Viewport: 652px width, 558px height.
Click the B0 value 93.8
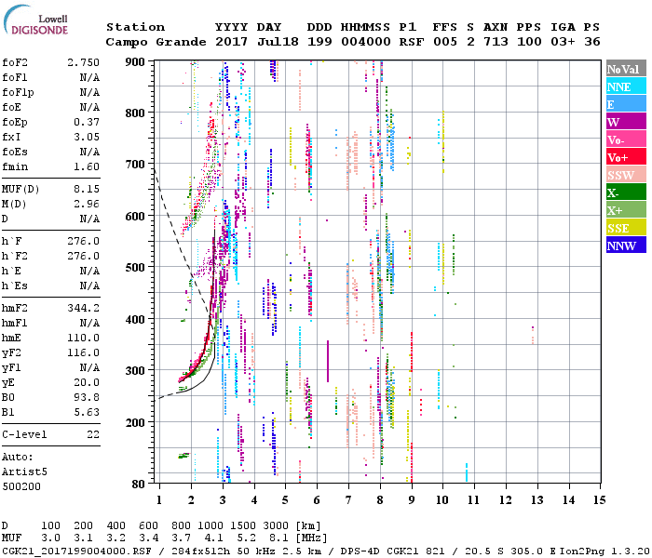pos(87,398)
